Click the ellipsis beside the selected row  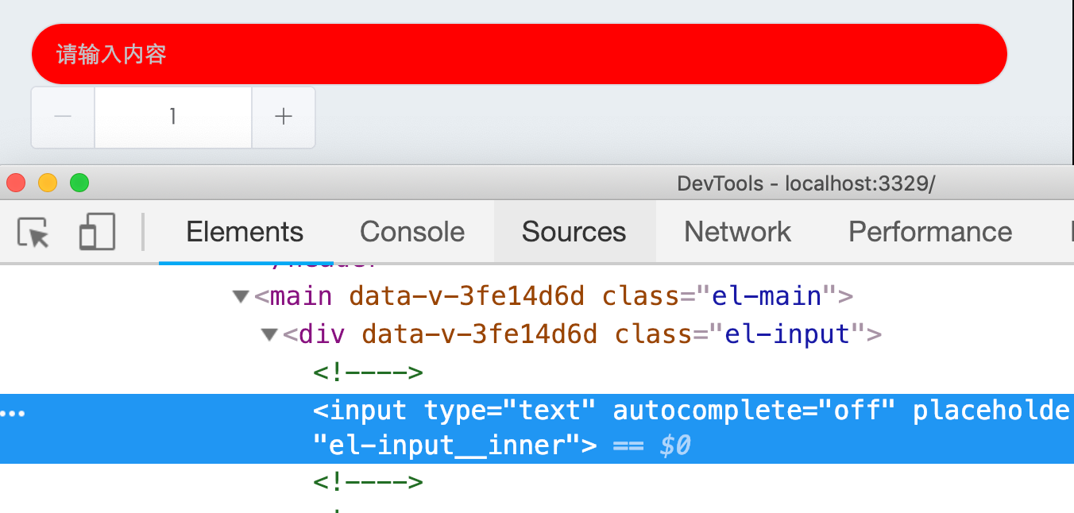tap(13, 414)
